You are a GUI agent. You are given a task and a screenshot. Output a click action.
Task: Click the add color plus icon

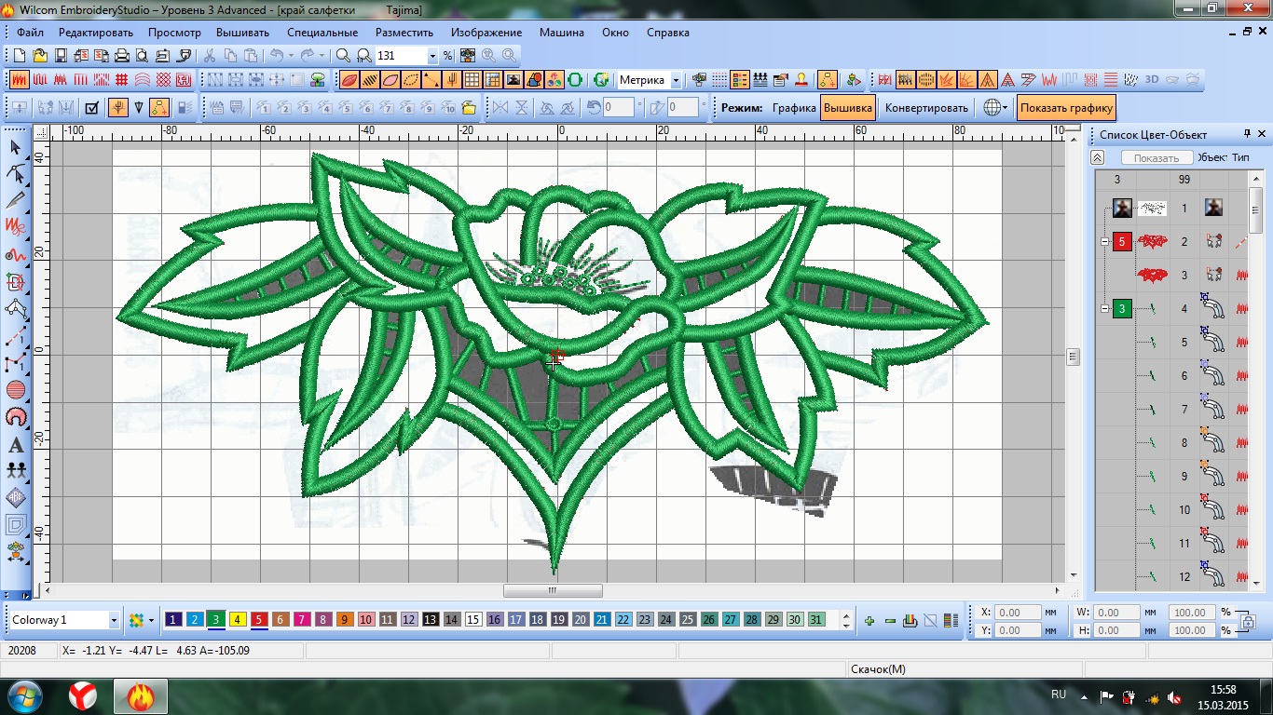pos(869,621)
